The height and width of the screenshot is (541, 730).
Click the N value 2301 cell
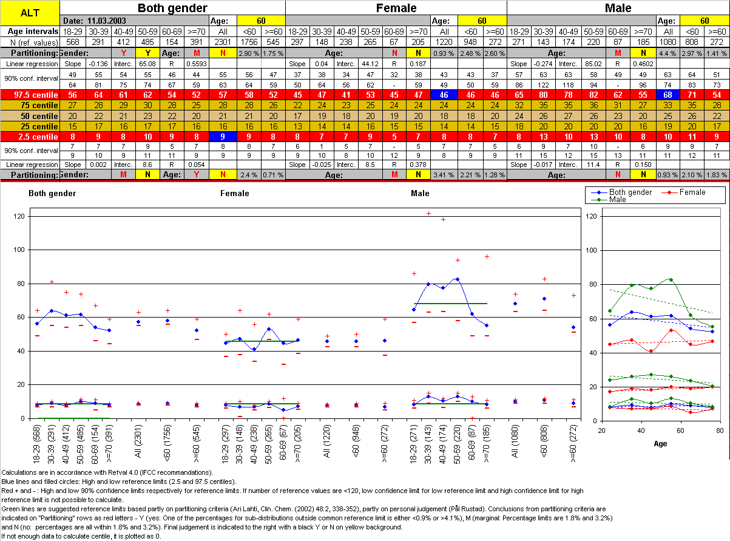click(223, 43)
